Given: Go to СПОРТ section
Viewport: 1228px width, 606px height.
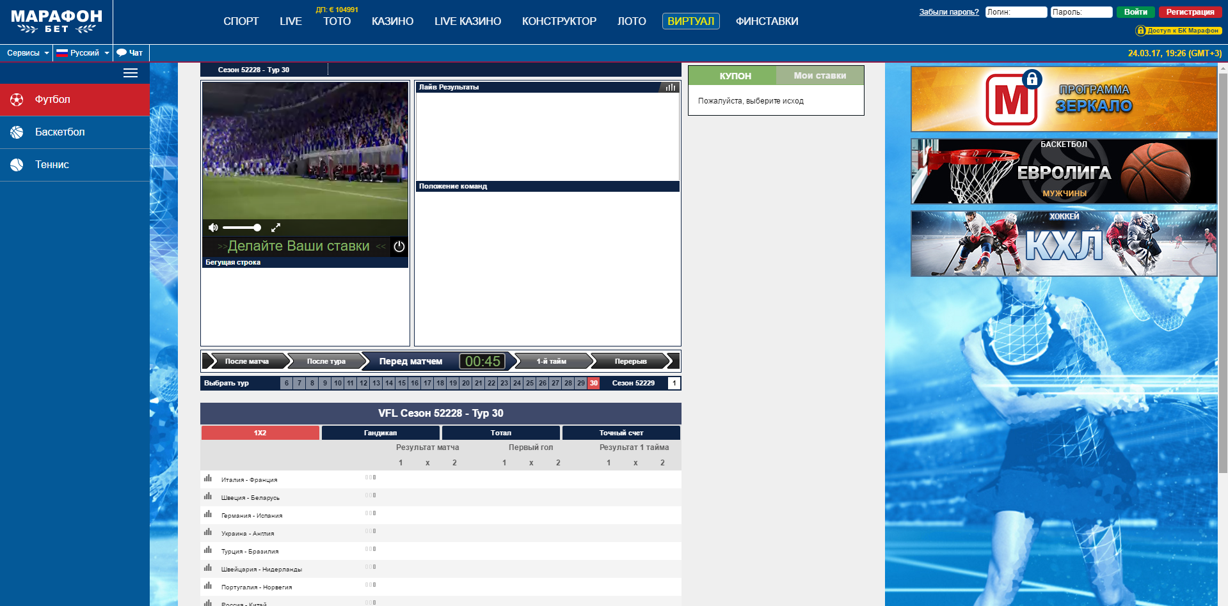Looking at the screenshot, I should click(x=241, y=21).
